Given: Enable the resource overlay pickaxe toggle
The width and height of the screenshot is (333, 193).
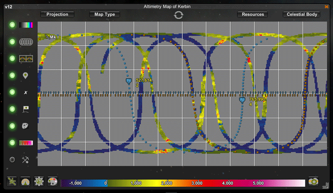Looking at the screenshot, I should point(12,159).
